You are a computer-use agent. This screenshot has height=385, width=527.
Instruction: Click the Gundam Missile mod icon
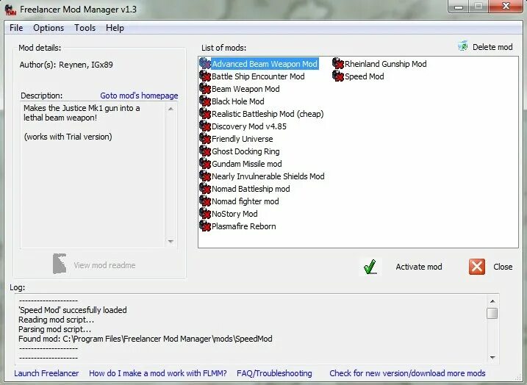[x=205, y=163]
